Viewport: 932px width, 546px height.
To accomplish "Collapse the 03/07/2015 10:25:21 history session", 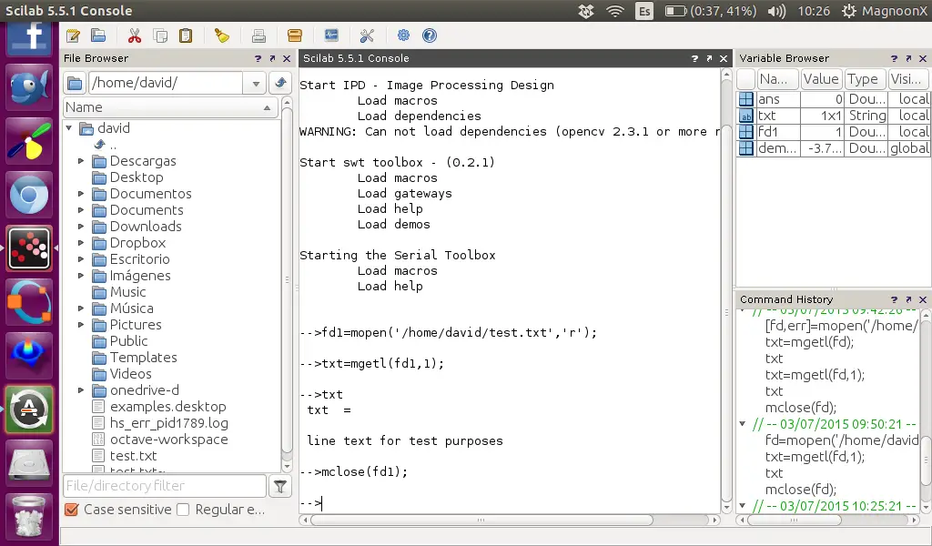I will click(x=743, y=506).
